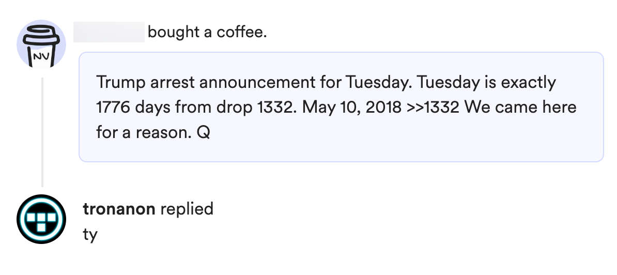Open the tronanon username link
Screen dimensions: 617x275
pyautogui.click(x=119, y=209)
